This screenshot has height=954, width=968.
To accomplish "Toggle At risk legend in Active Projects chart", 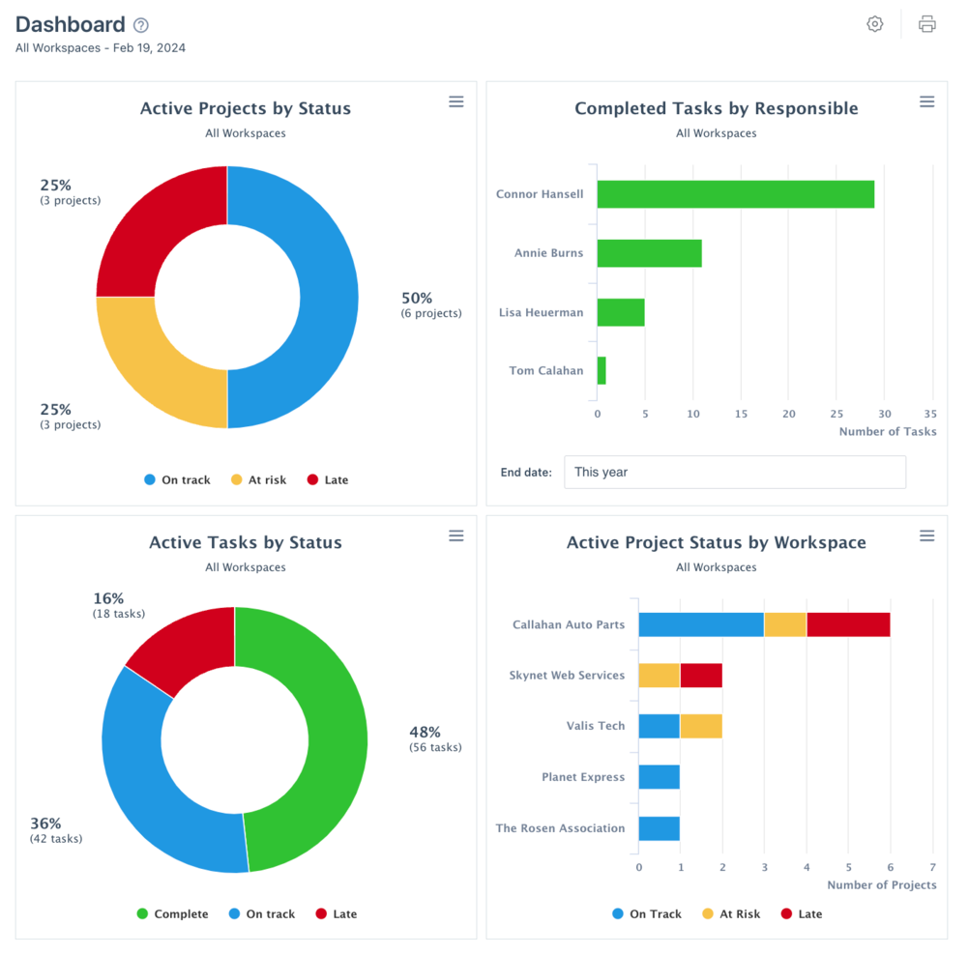I will coord(258,479).
